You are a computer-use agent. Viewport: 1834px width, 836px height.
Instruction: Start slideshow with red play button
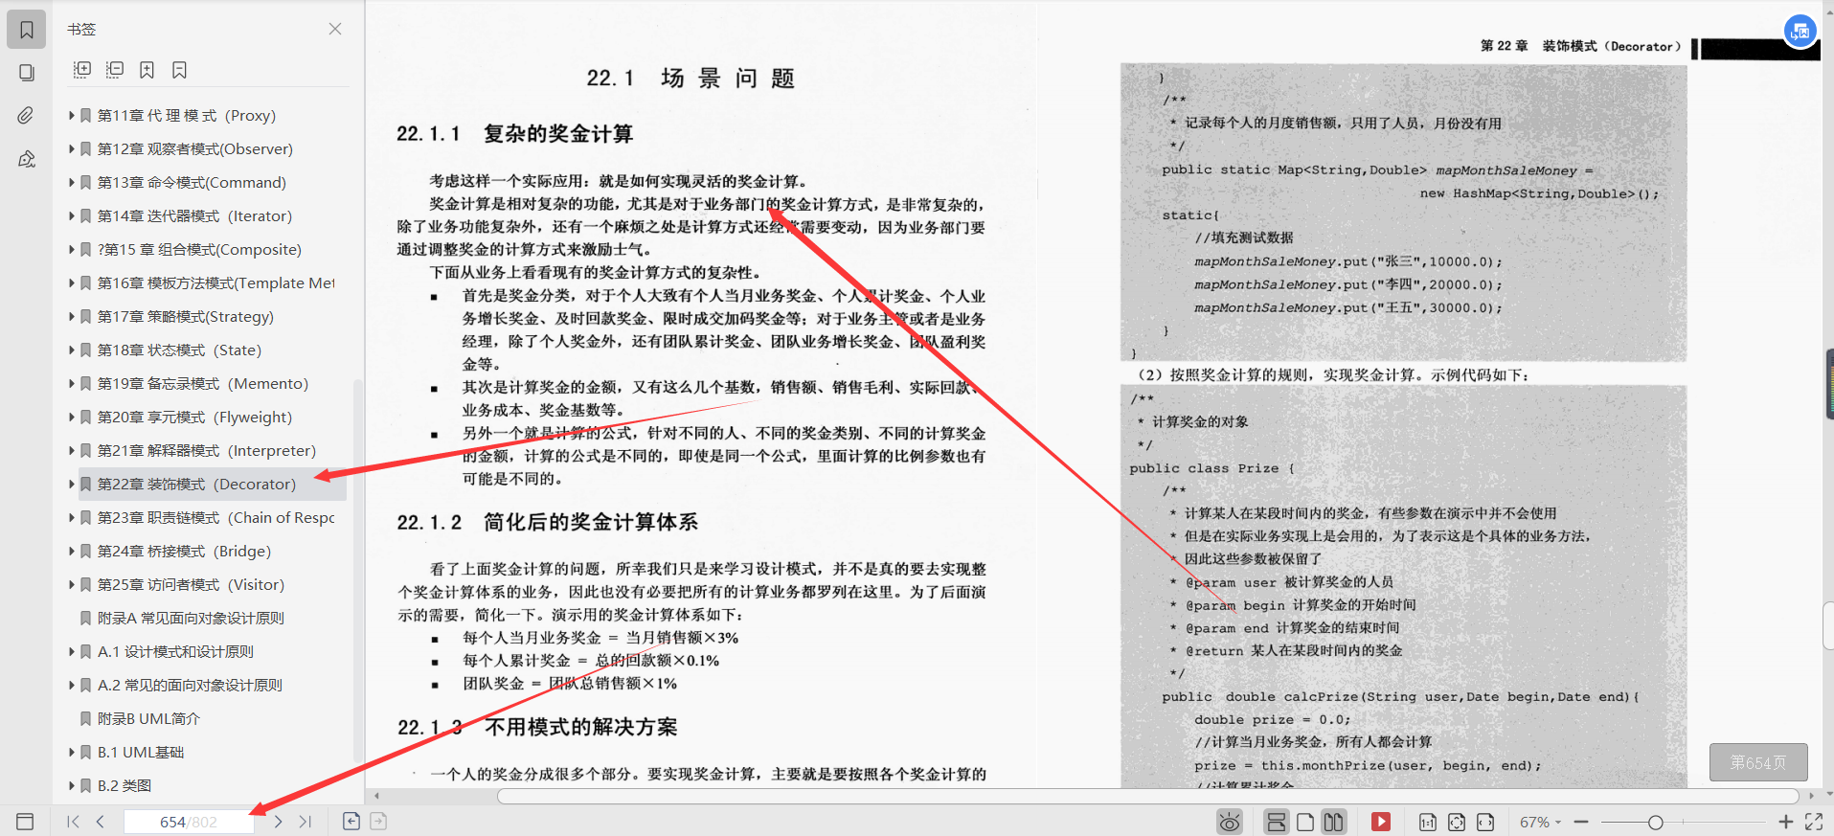tap(1381, 822)
